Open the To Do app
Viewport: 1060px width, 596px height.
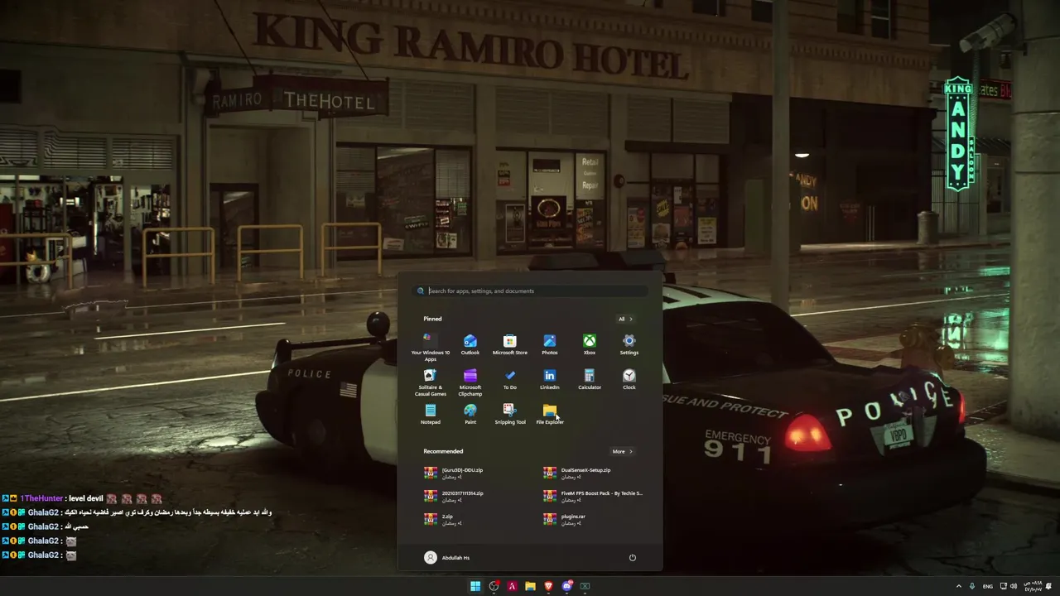(510, 380)
